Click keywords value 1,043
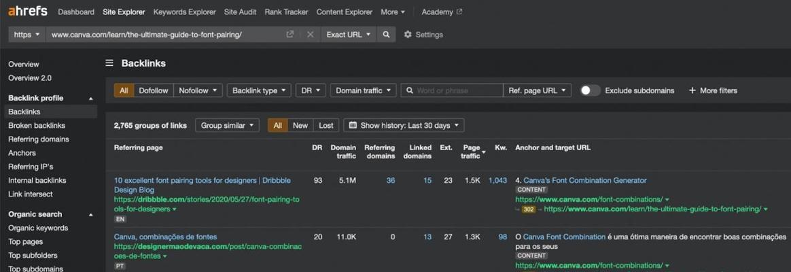Viewport: 791px width, 272px height. [x=497, y=180]
